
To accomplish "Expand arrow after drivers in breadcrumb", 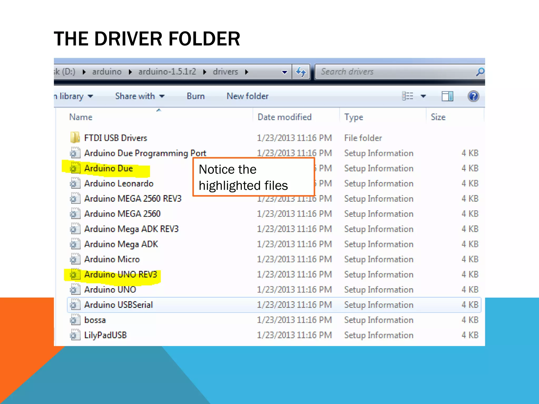I will point(247,72).
